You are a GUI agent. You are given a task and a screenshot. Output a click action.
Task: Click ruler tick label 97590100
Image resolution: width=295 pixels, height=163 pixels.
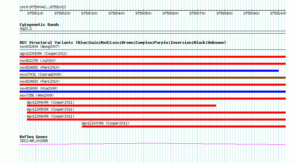(35, 13)
